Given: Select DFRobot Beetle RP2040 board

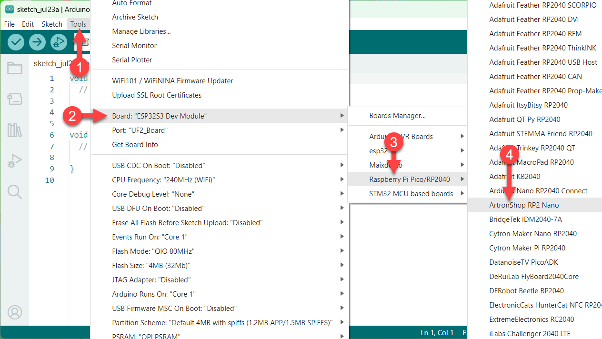Looking at the screenshot, I should [535, 291].
